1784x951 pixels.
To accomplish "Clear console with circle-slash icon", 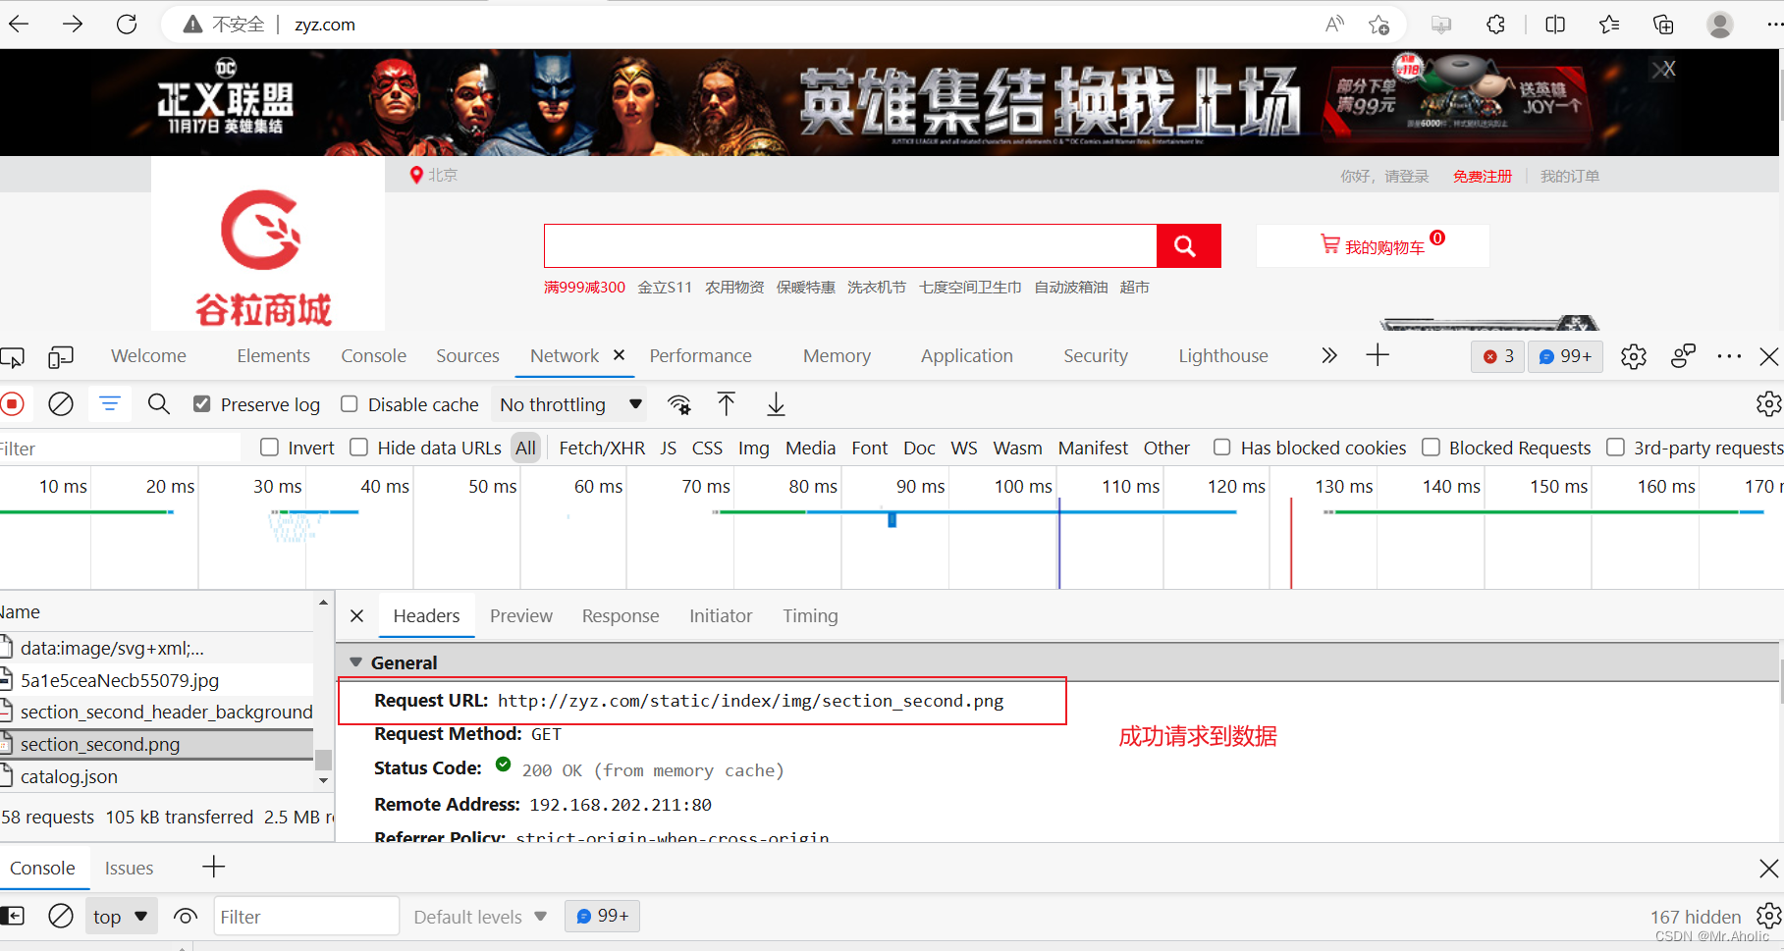I will [61, 917].
